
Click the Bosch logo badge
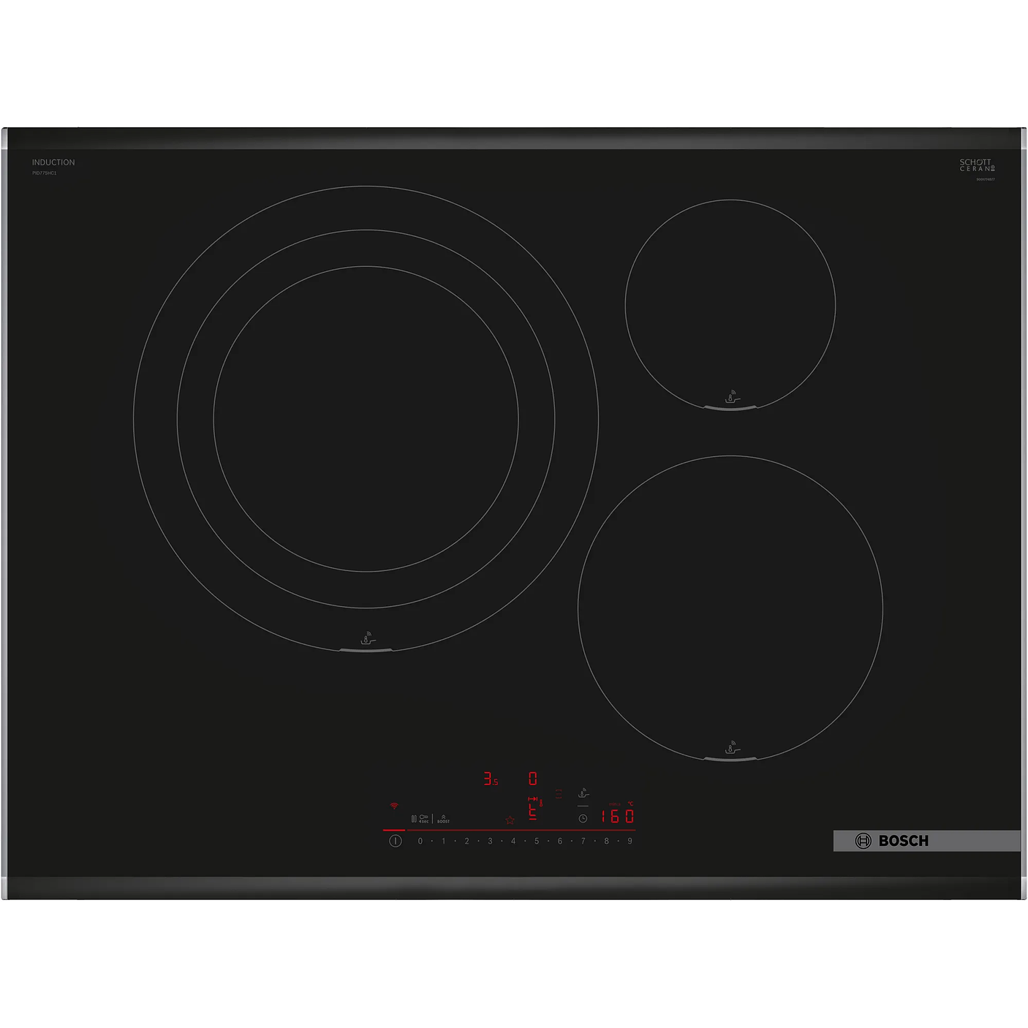point(893,841)
